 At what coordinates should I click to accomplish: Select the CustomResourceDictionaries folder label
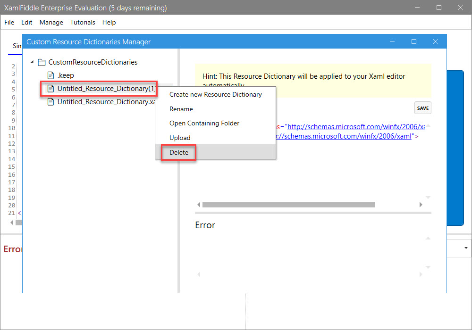(x=93, y=62)
